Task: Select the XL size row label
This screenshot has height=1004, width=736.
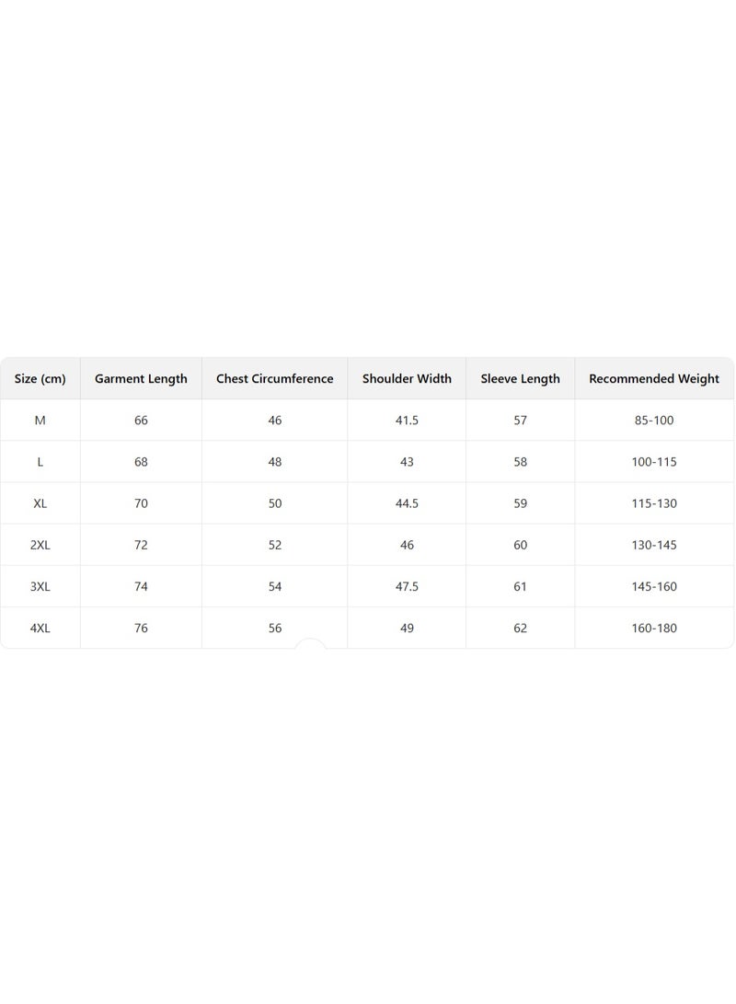Action: [40, 503]
